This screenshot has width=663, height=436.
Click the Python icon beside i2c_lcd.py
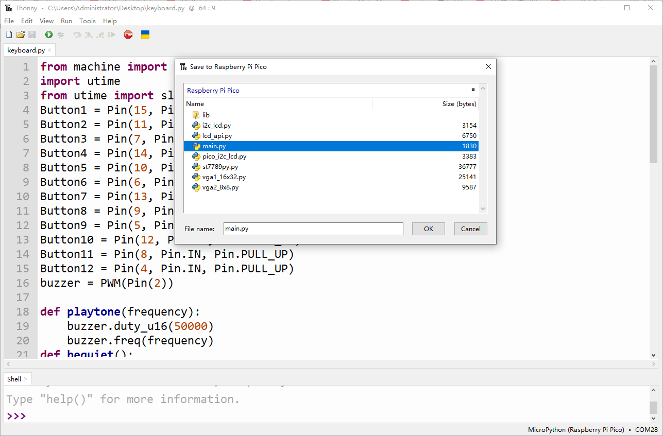[196, 125]
